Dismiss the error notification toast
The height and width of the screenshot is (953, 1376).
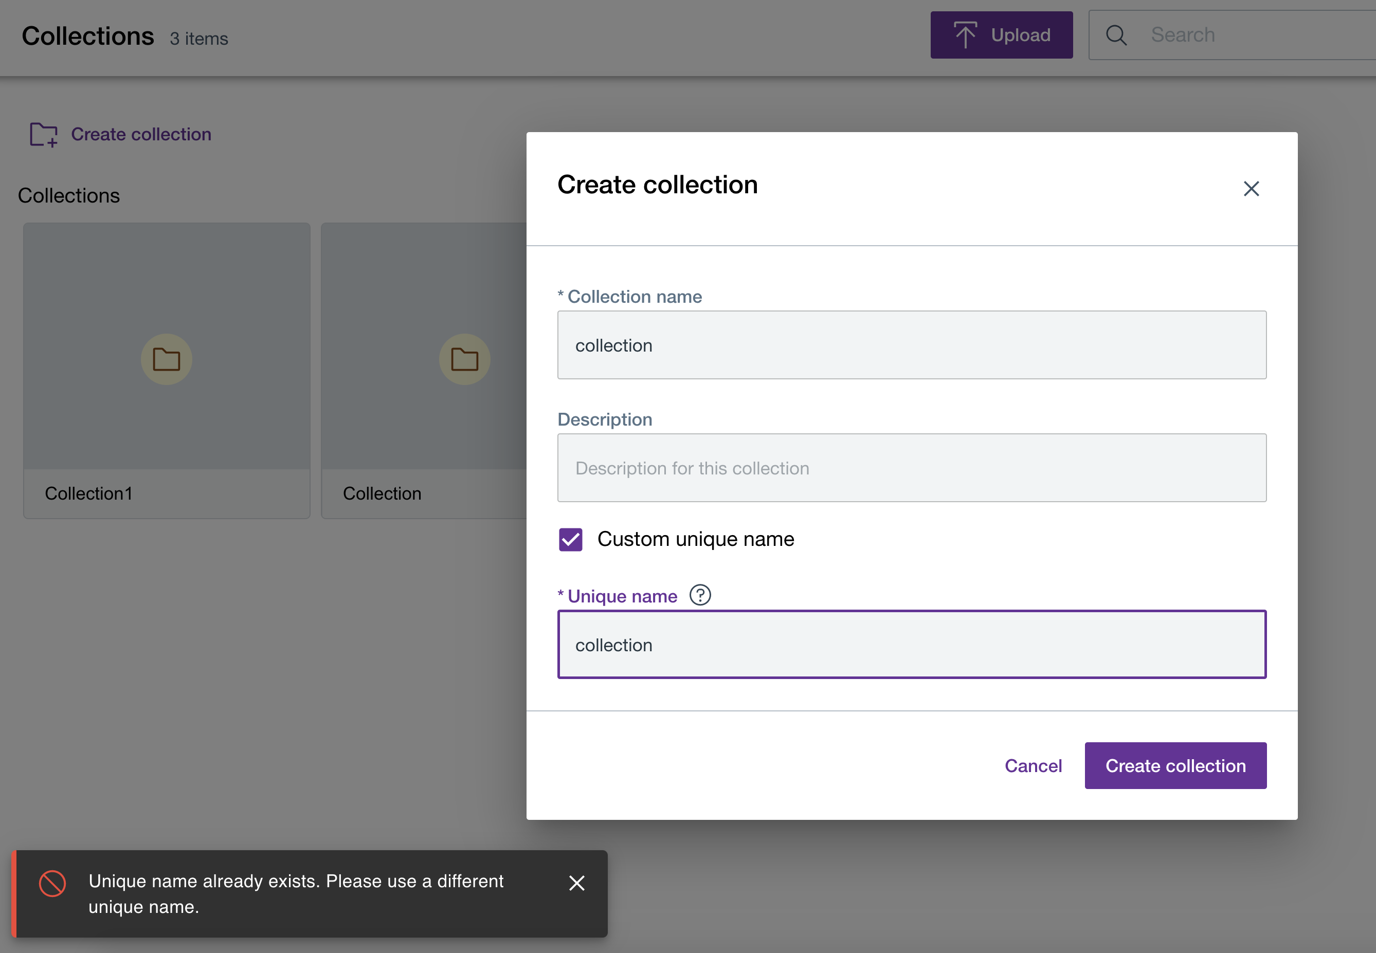click(576, 883)
